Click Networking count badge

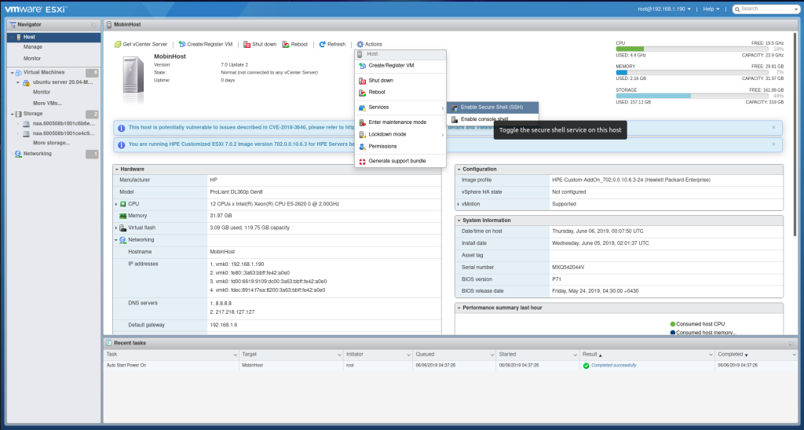[x=93, y=154]
